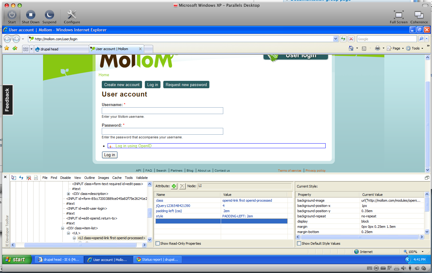This screenshot has height=273, width=432.
Task: Click the Password input field
Action: (x=162, y=131)
